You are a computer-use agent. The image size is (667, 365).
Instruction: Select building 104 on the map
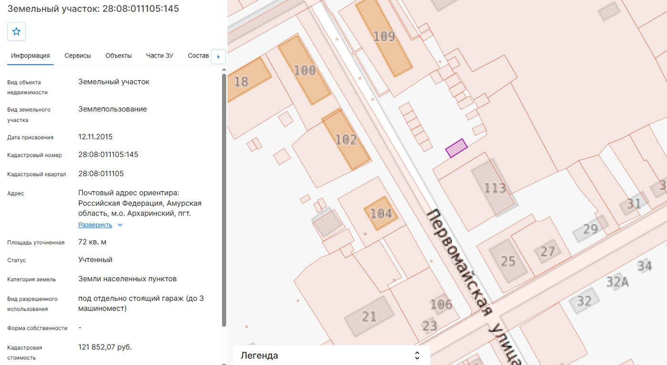(x=381, y=213)
